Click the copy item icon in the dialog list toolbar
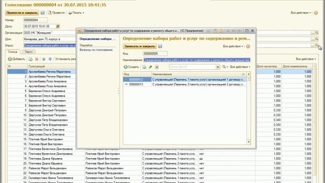The height and width of the screenshot is (183, 325). tap(144, 67)
